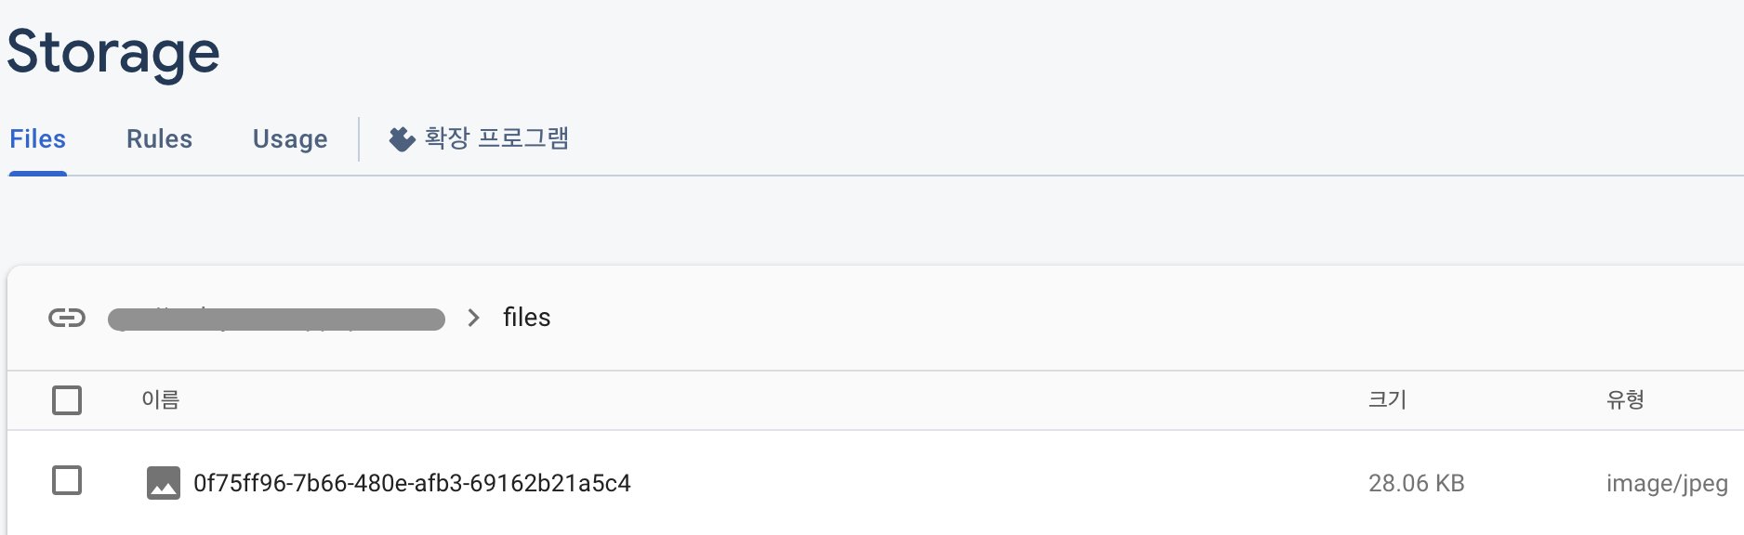The width and height of the screenshot is (1744, 535).
Task: Toggle the select-all checkbox in header
Action: (67, 400)
